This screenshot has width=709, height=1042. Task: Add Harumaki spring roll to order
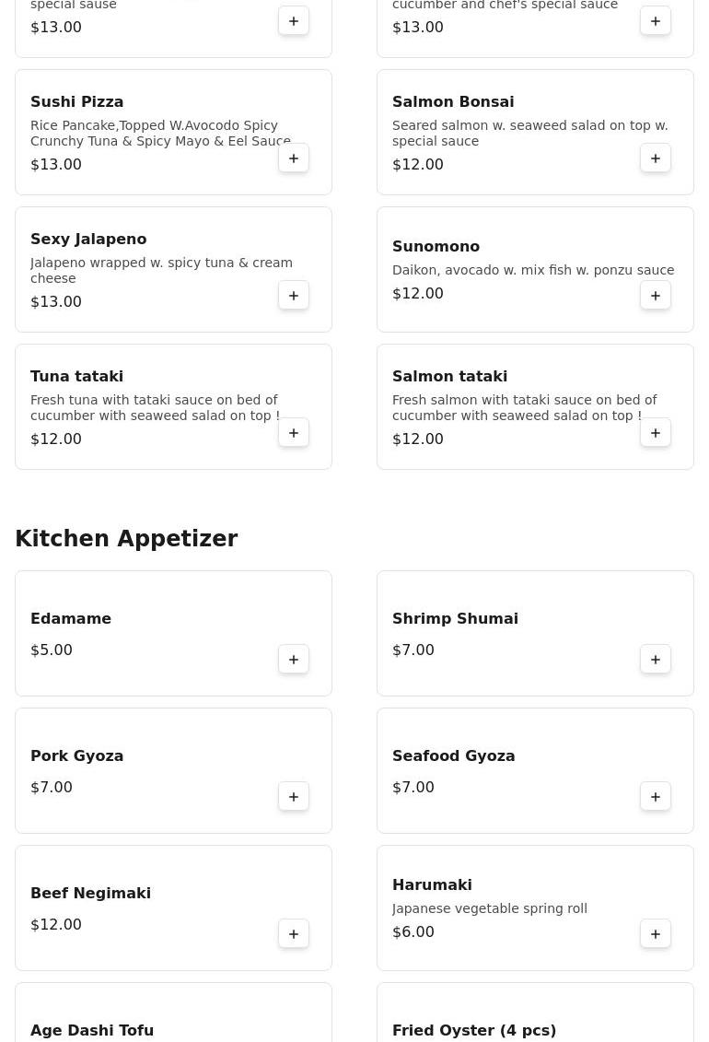[x=656, y=934]
